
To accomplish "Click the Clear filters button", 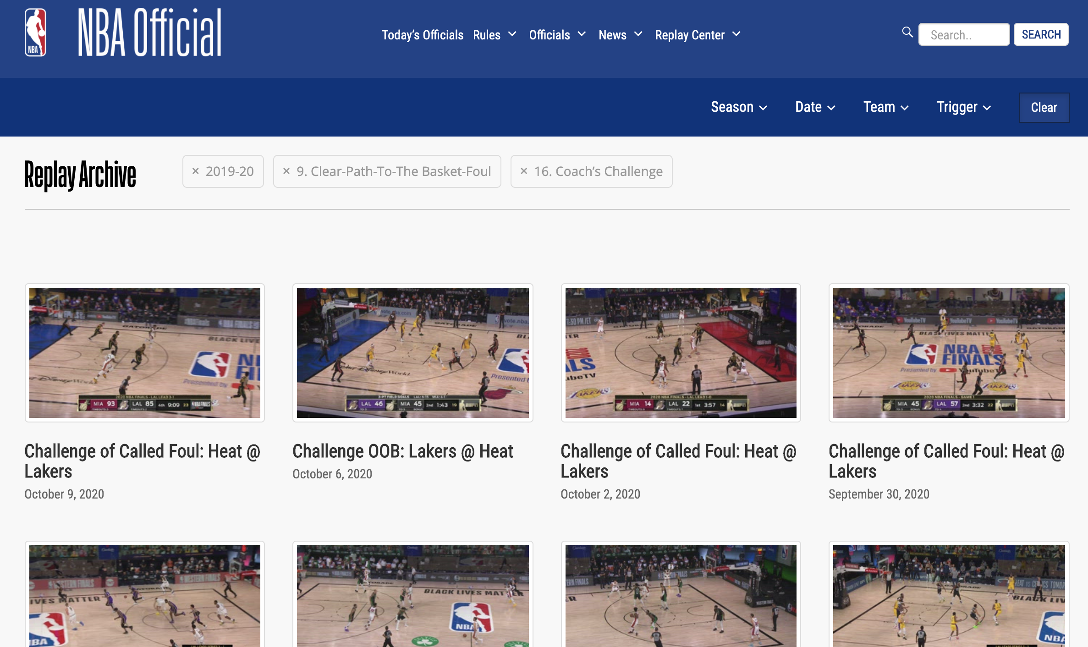I will [x=1044, y=108].
